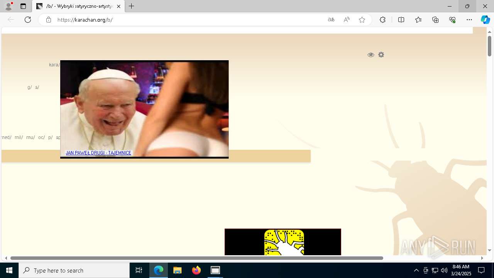Launch Firefox from taskbar
Screen dimensions: 494x278
196,270
